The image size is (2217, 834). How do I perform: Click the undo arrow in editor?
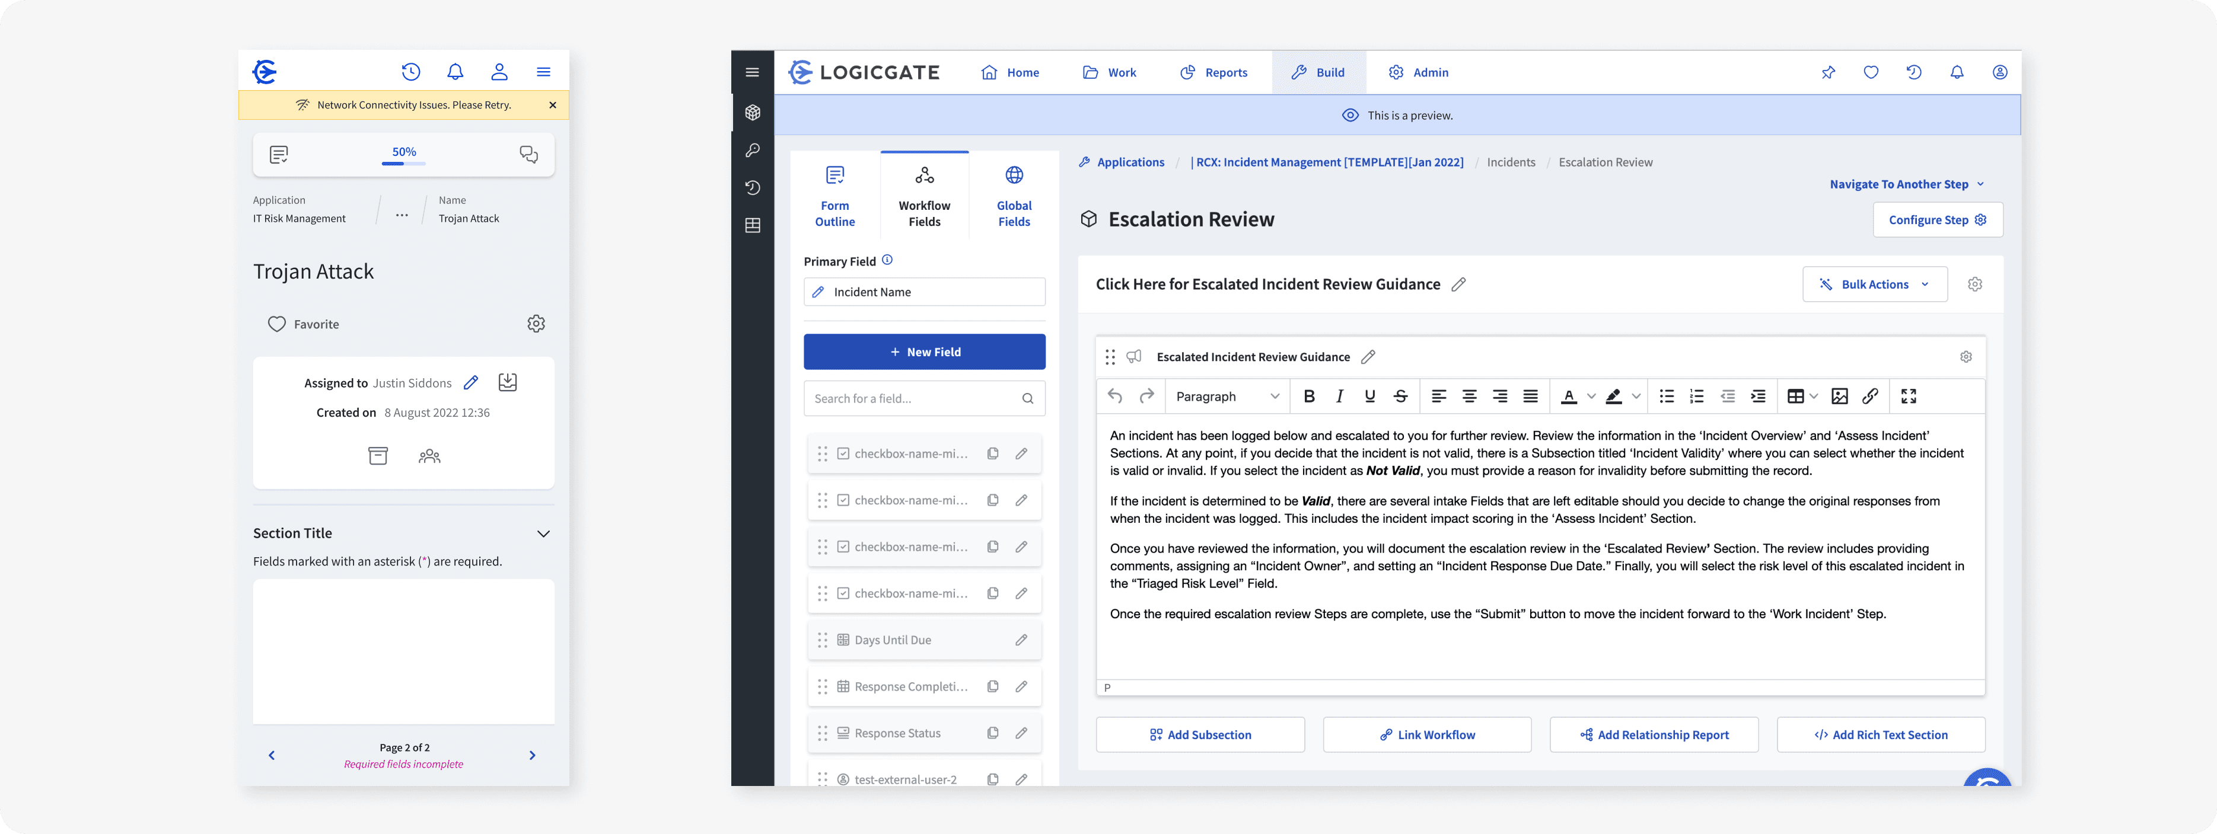[x=1114, y=397]
